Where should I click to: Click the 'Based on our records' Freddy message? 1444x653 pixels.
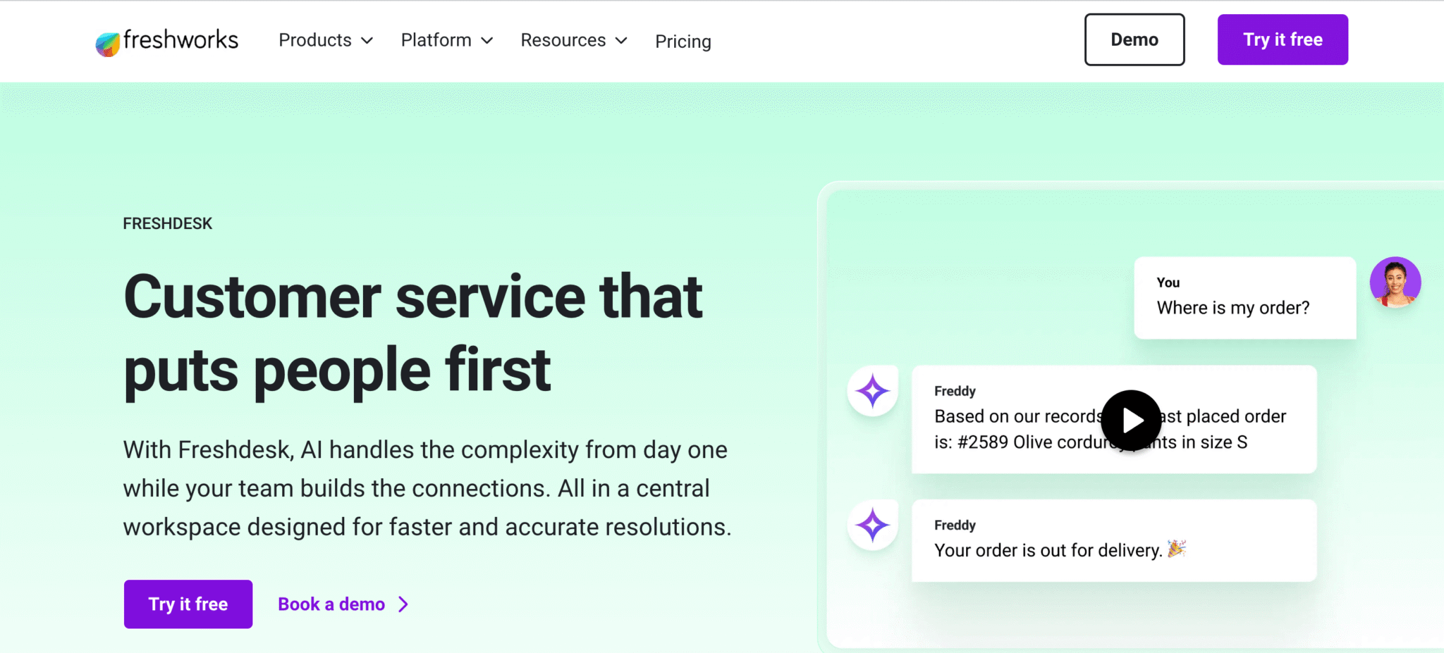pos(1114,419)
